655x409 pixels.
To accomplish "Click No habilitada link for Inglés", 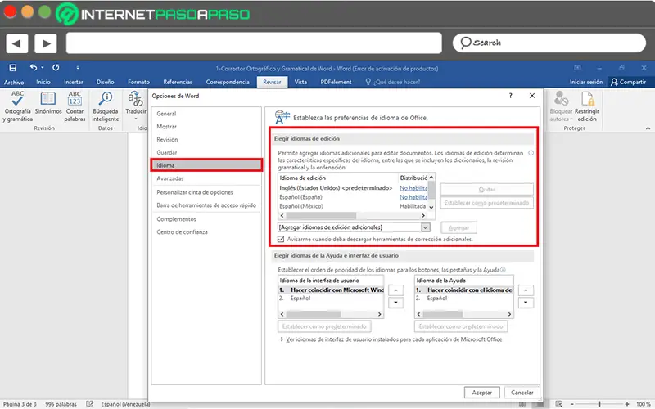I will click(x=413, y=188).
